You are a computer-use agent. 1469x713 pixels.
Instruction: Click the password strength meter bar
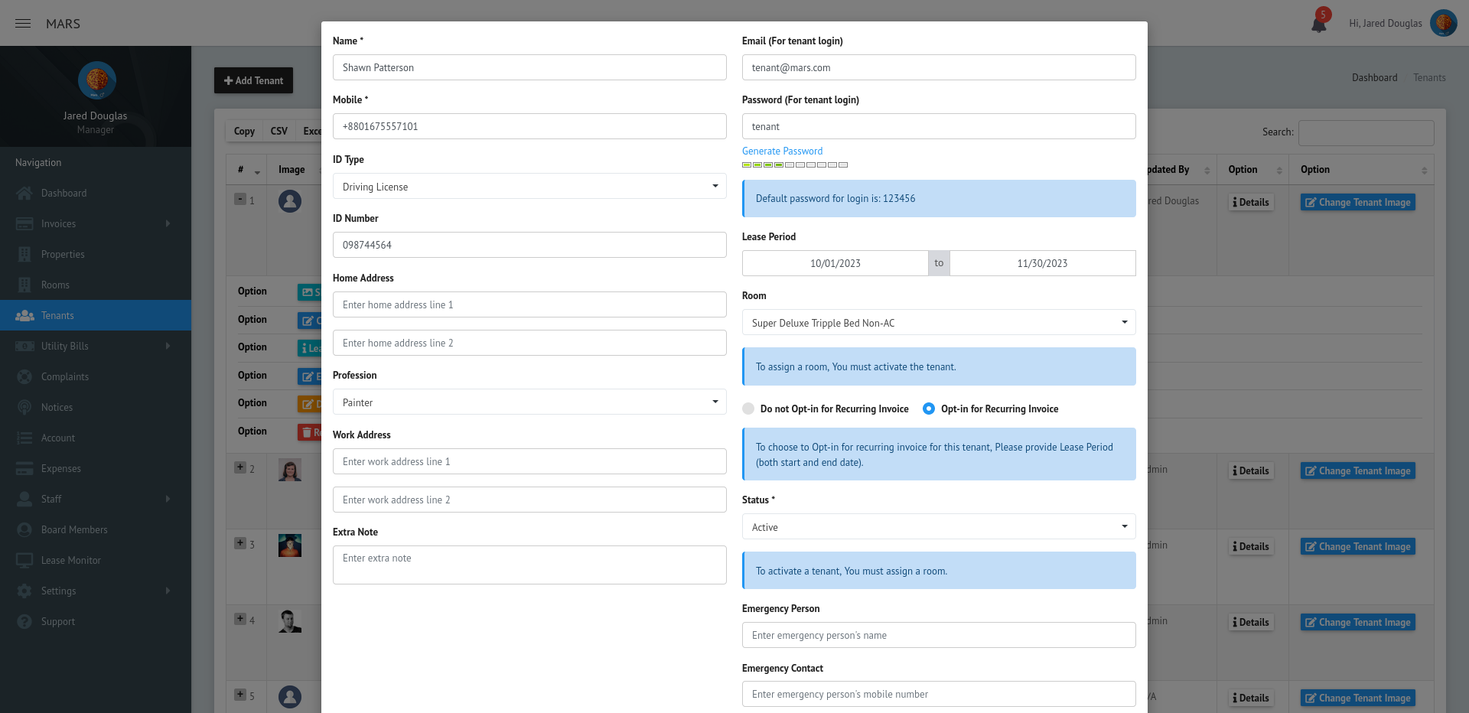coord(795,164)
